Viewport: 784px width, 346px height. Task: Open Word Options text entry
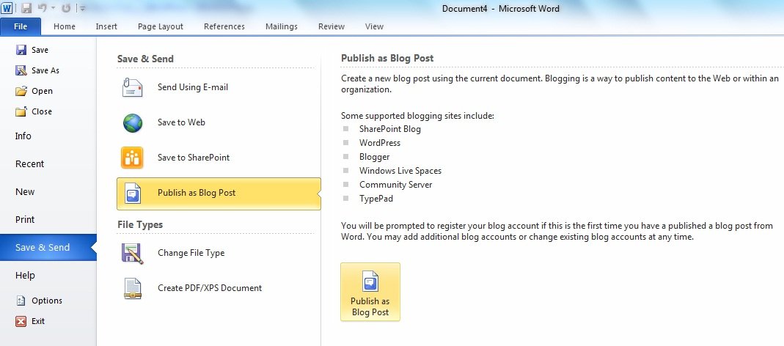pos(47,301)
